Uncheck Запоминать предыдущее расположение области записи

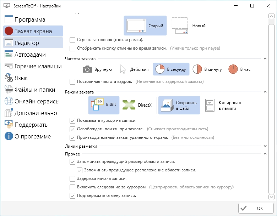(80, 170)
